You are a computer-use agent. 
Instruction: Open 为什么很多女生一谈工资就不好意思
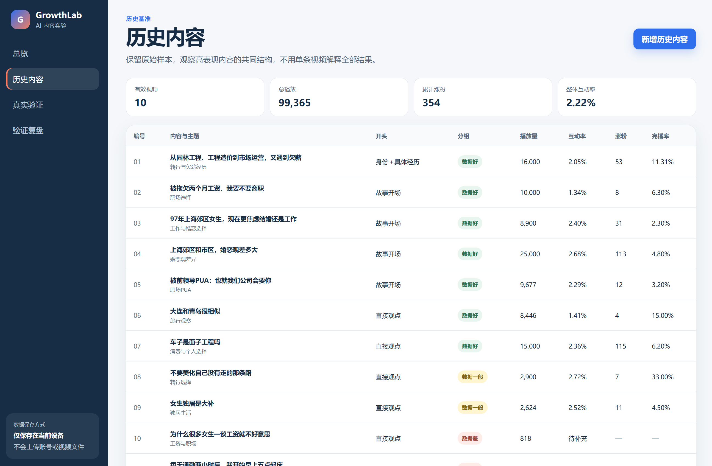tap(220, 434)
